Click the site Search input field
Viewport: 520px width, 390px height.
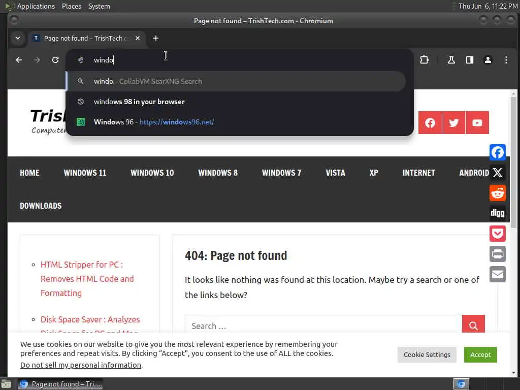coord(323,325)
